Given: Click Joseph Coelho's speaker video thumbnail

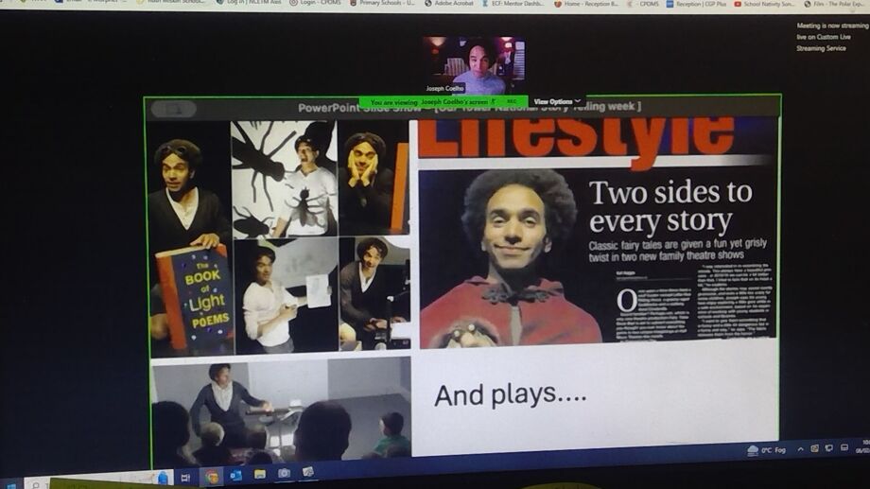Looking at the screenshot, I should click(x=474, y=65).
